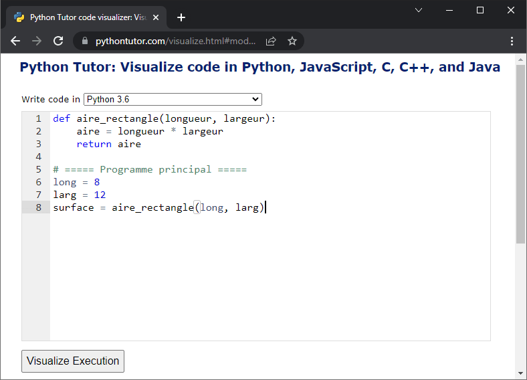View site info via the padlock icon
This screenshot has height=380, width=527.
click(85, 41)
